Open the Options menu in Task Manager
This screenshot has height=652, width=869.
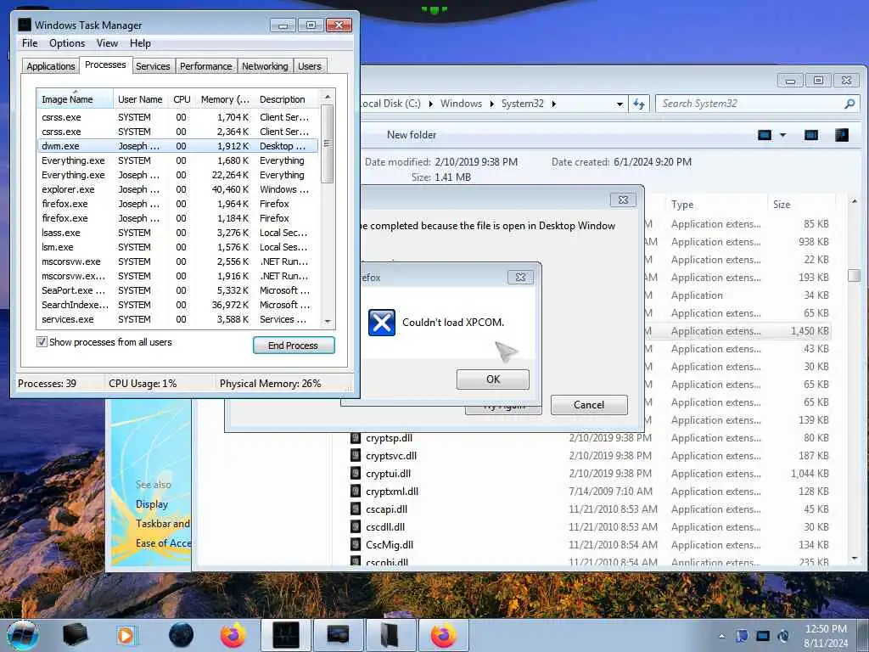[x=67, y=43]
